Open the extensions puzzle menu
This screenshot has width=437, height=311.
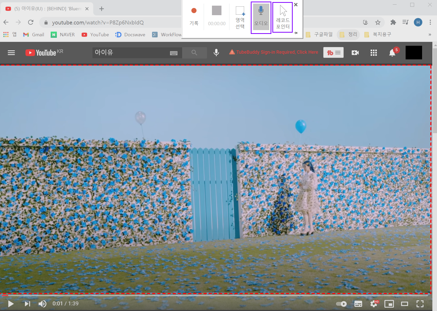pos(393,22)
